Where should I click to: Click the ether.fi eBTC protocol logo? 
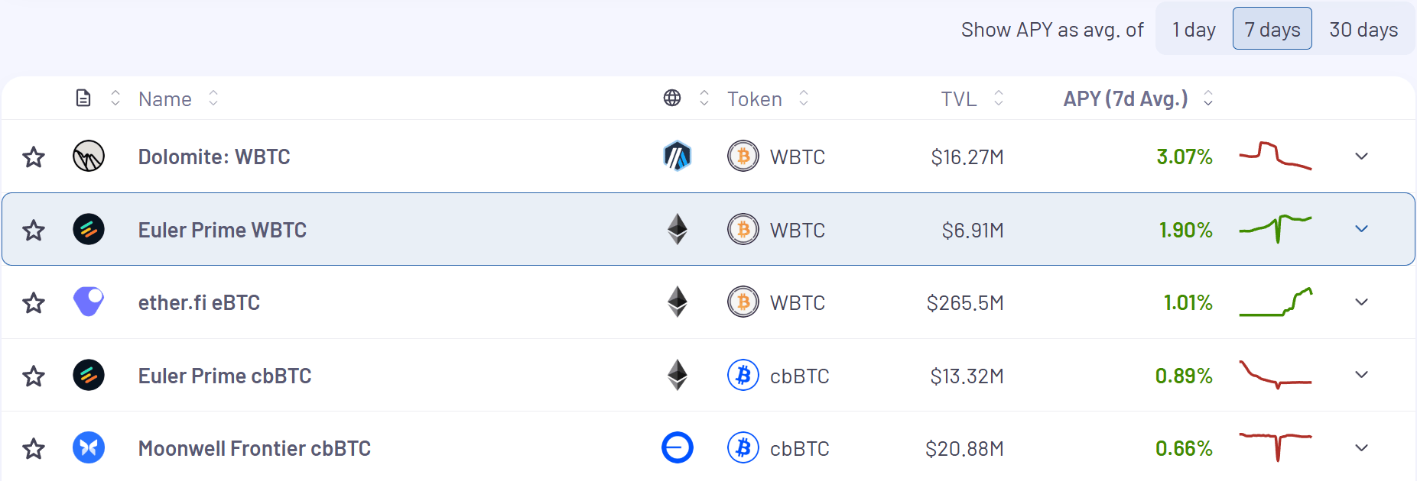(89, 302)
